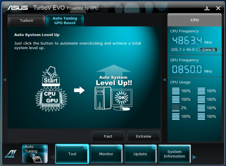Open the Tool menu button
This screenshot has height=166, width=226.
point(72,154)
